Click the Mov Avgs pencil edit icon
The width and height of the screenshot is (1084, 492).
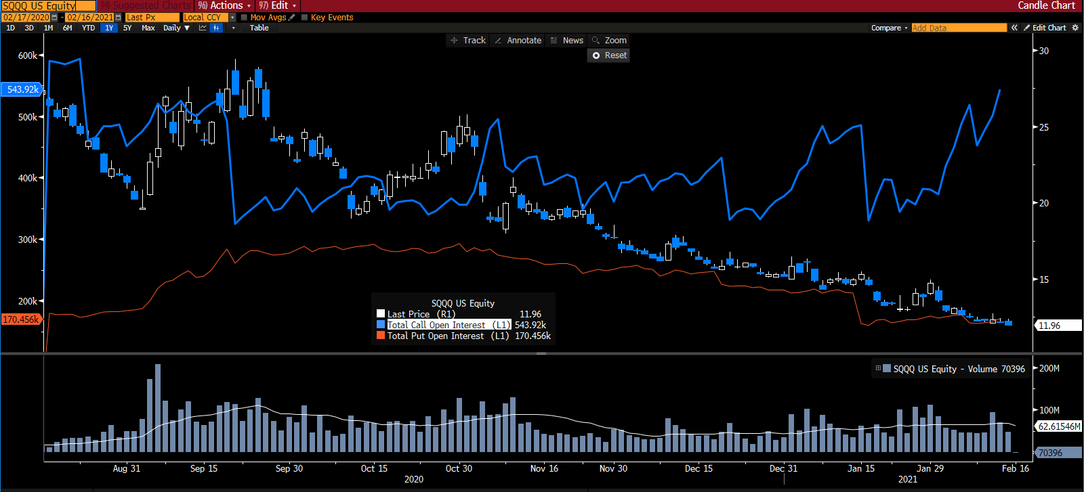coord(292,18)
